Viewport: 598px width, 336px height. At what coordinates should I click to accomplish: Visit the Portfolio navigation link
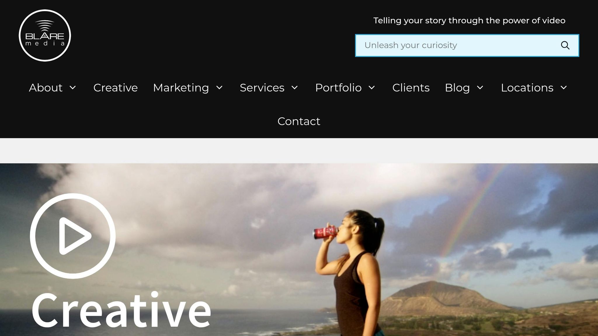coord(338,87)
